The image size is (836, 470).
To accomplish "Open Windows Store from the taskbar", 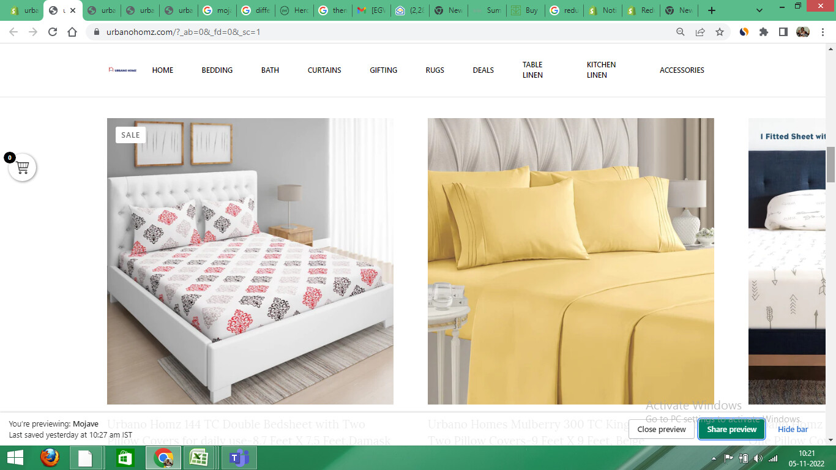I will (125, 458).
